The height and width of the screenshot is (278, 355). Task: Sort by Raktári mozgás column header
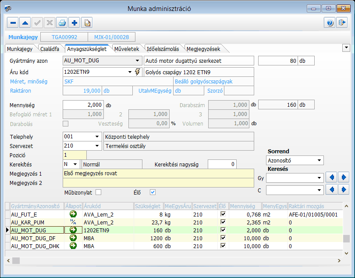[x=315, y=206]
